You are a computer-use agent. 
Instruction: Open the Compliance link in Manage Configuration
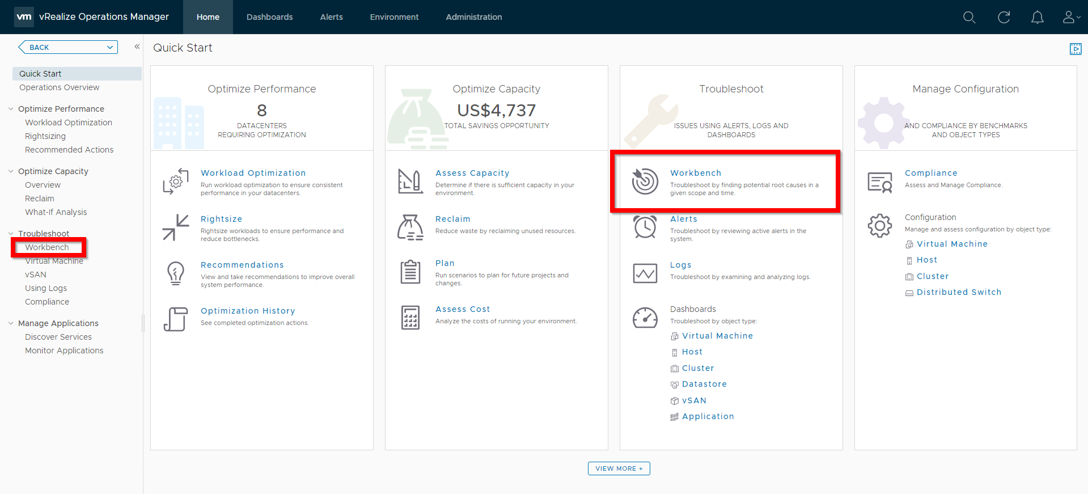931,173
